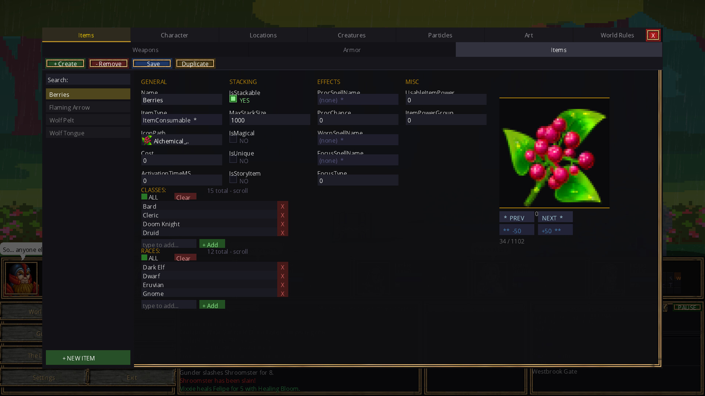Toggle the ALL checkbox under Classes

point(144,197)
